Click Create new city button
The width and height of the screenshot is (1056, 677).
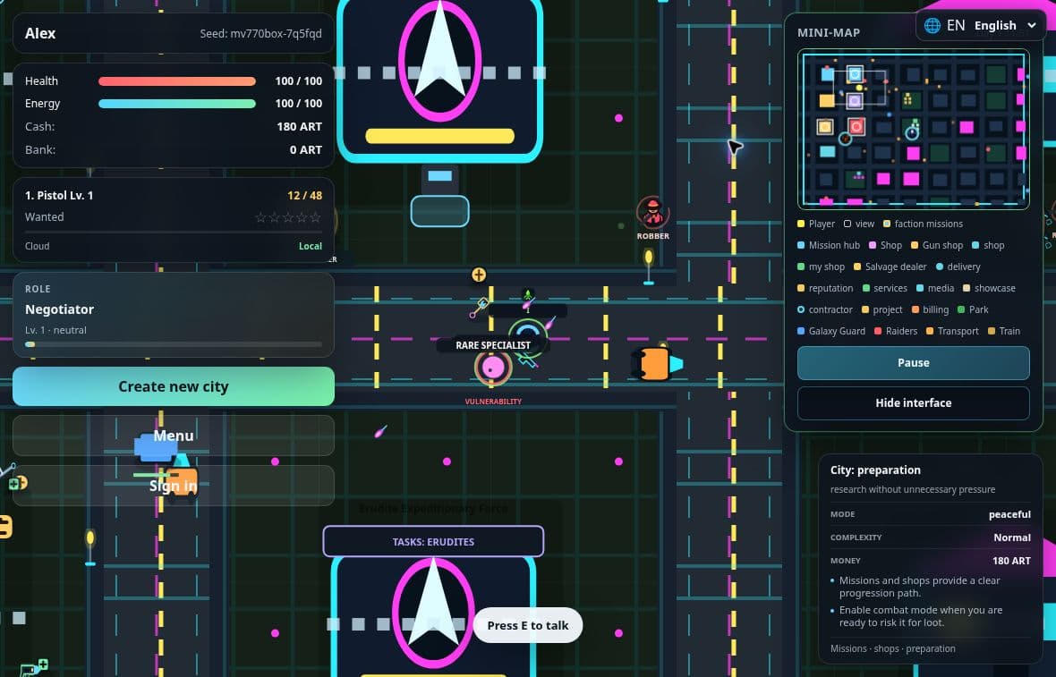(173, 386)
